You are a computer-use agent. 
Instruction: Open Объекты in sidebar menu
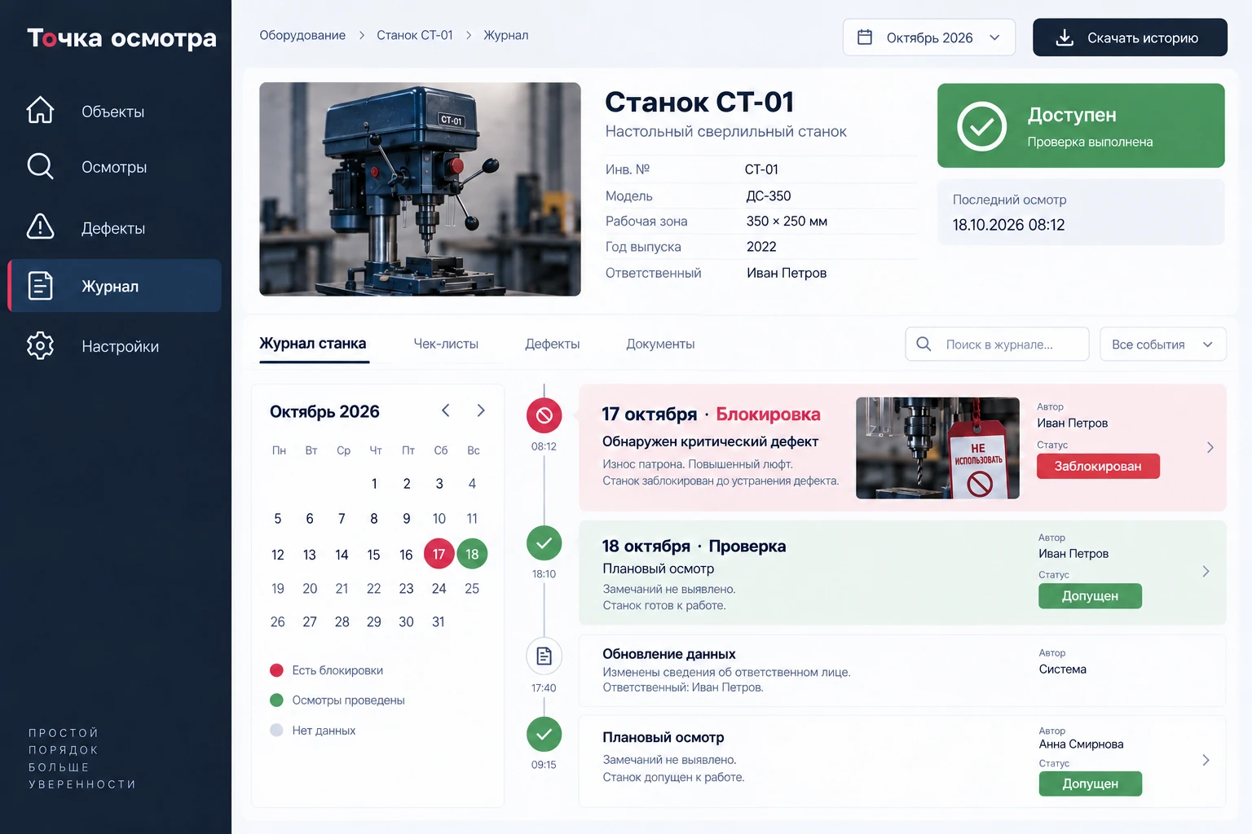114,112
